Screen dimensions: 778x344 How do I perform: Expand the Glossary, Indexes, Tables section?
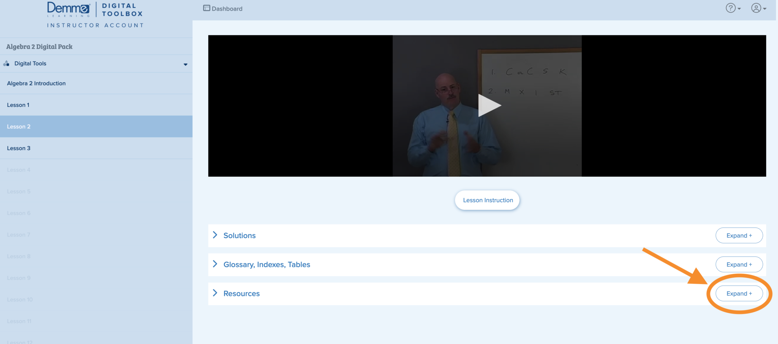tap(739, 264)
